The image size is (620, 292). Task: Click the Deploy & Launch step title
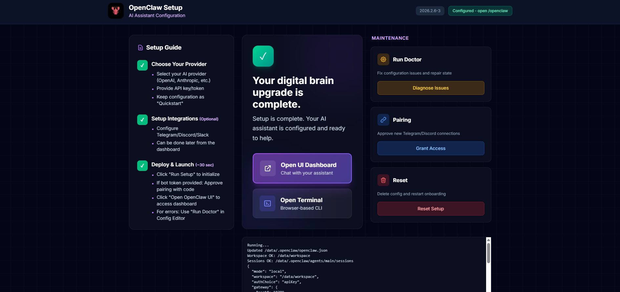[x=173, y=164]
